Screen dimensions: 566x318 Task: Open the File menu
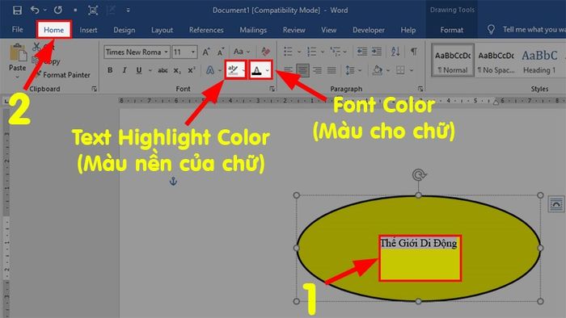(x=17, y=30)
